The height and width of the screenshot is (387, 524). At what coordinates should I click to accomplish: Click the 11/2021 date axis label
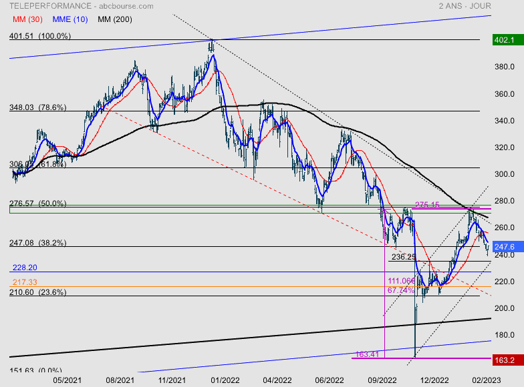172,380
